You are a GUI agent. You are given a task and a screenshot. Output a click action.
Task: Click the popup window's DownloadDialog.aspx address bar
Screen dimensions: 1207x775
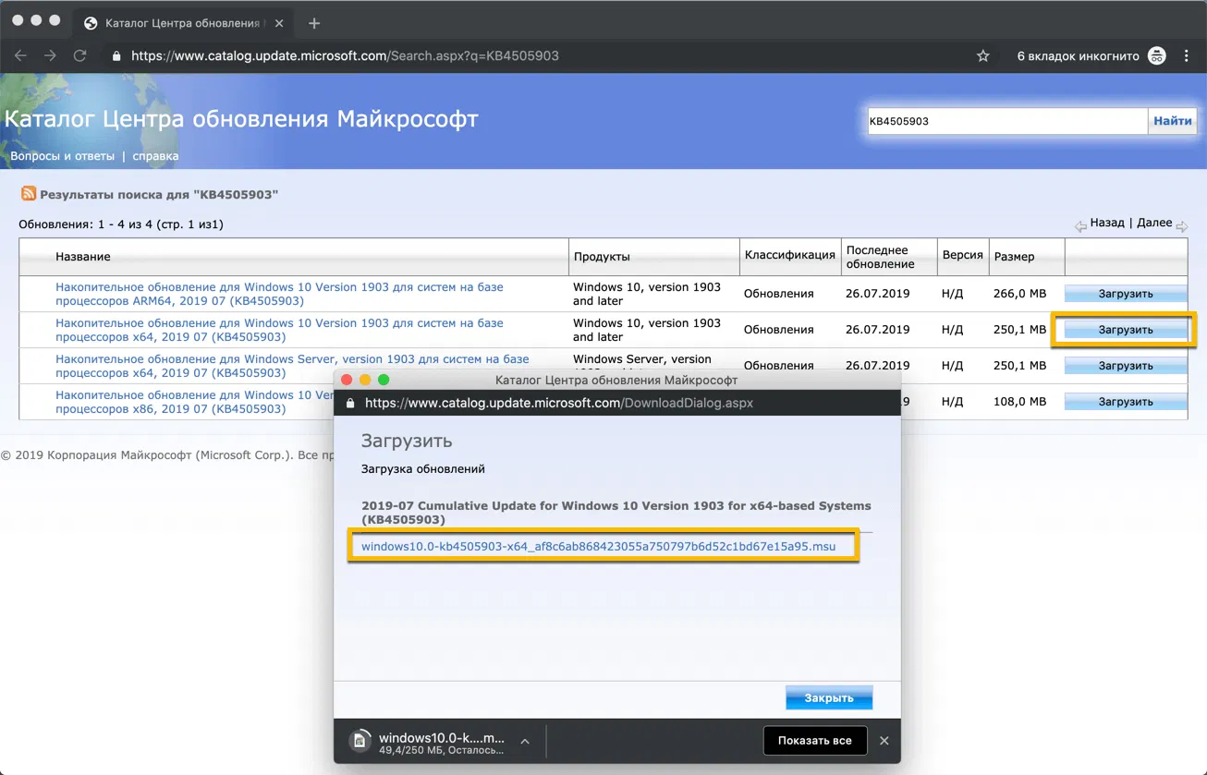point(559,403)
